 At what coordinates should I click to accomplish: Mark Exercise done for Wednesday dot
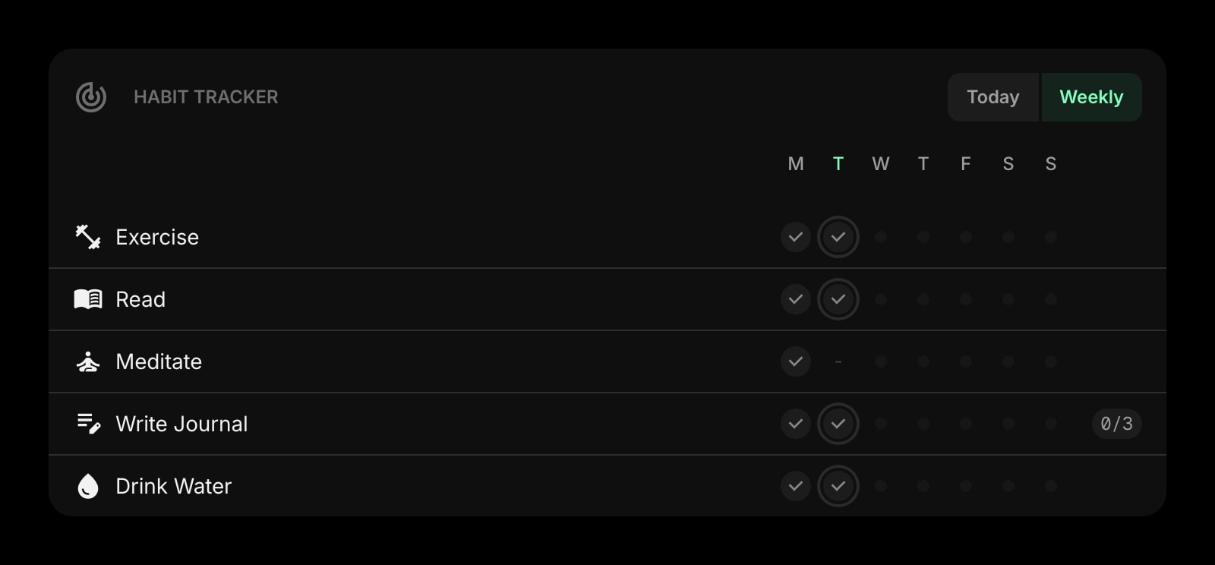(881, 237)
